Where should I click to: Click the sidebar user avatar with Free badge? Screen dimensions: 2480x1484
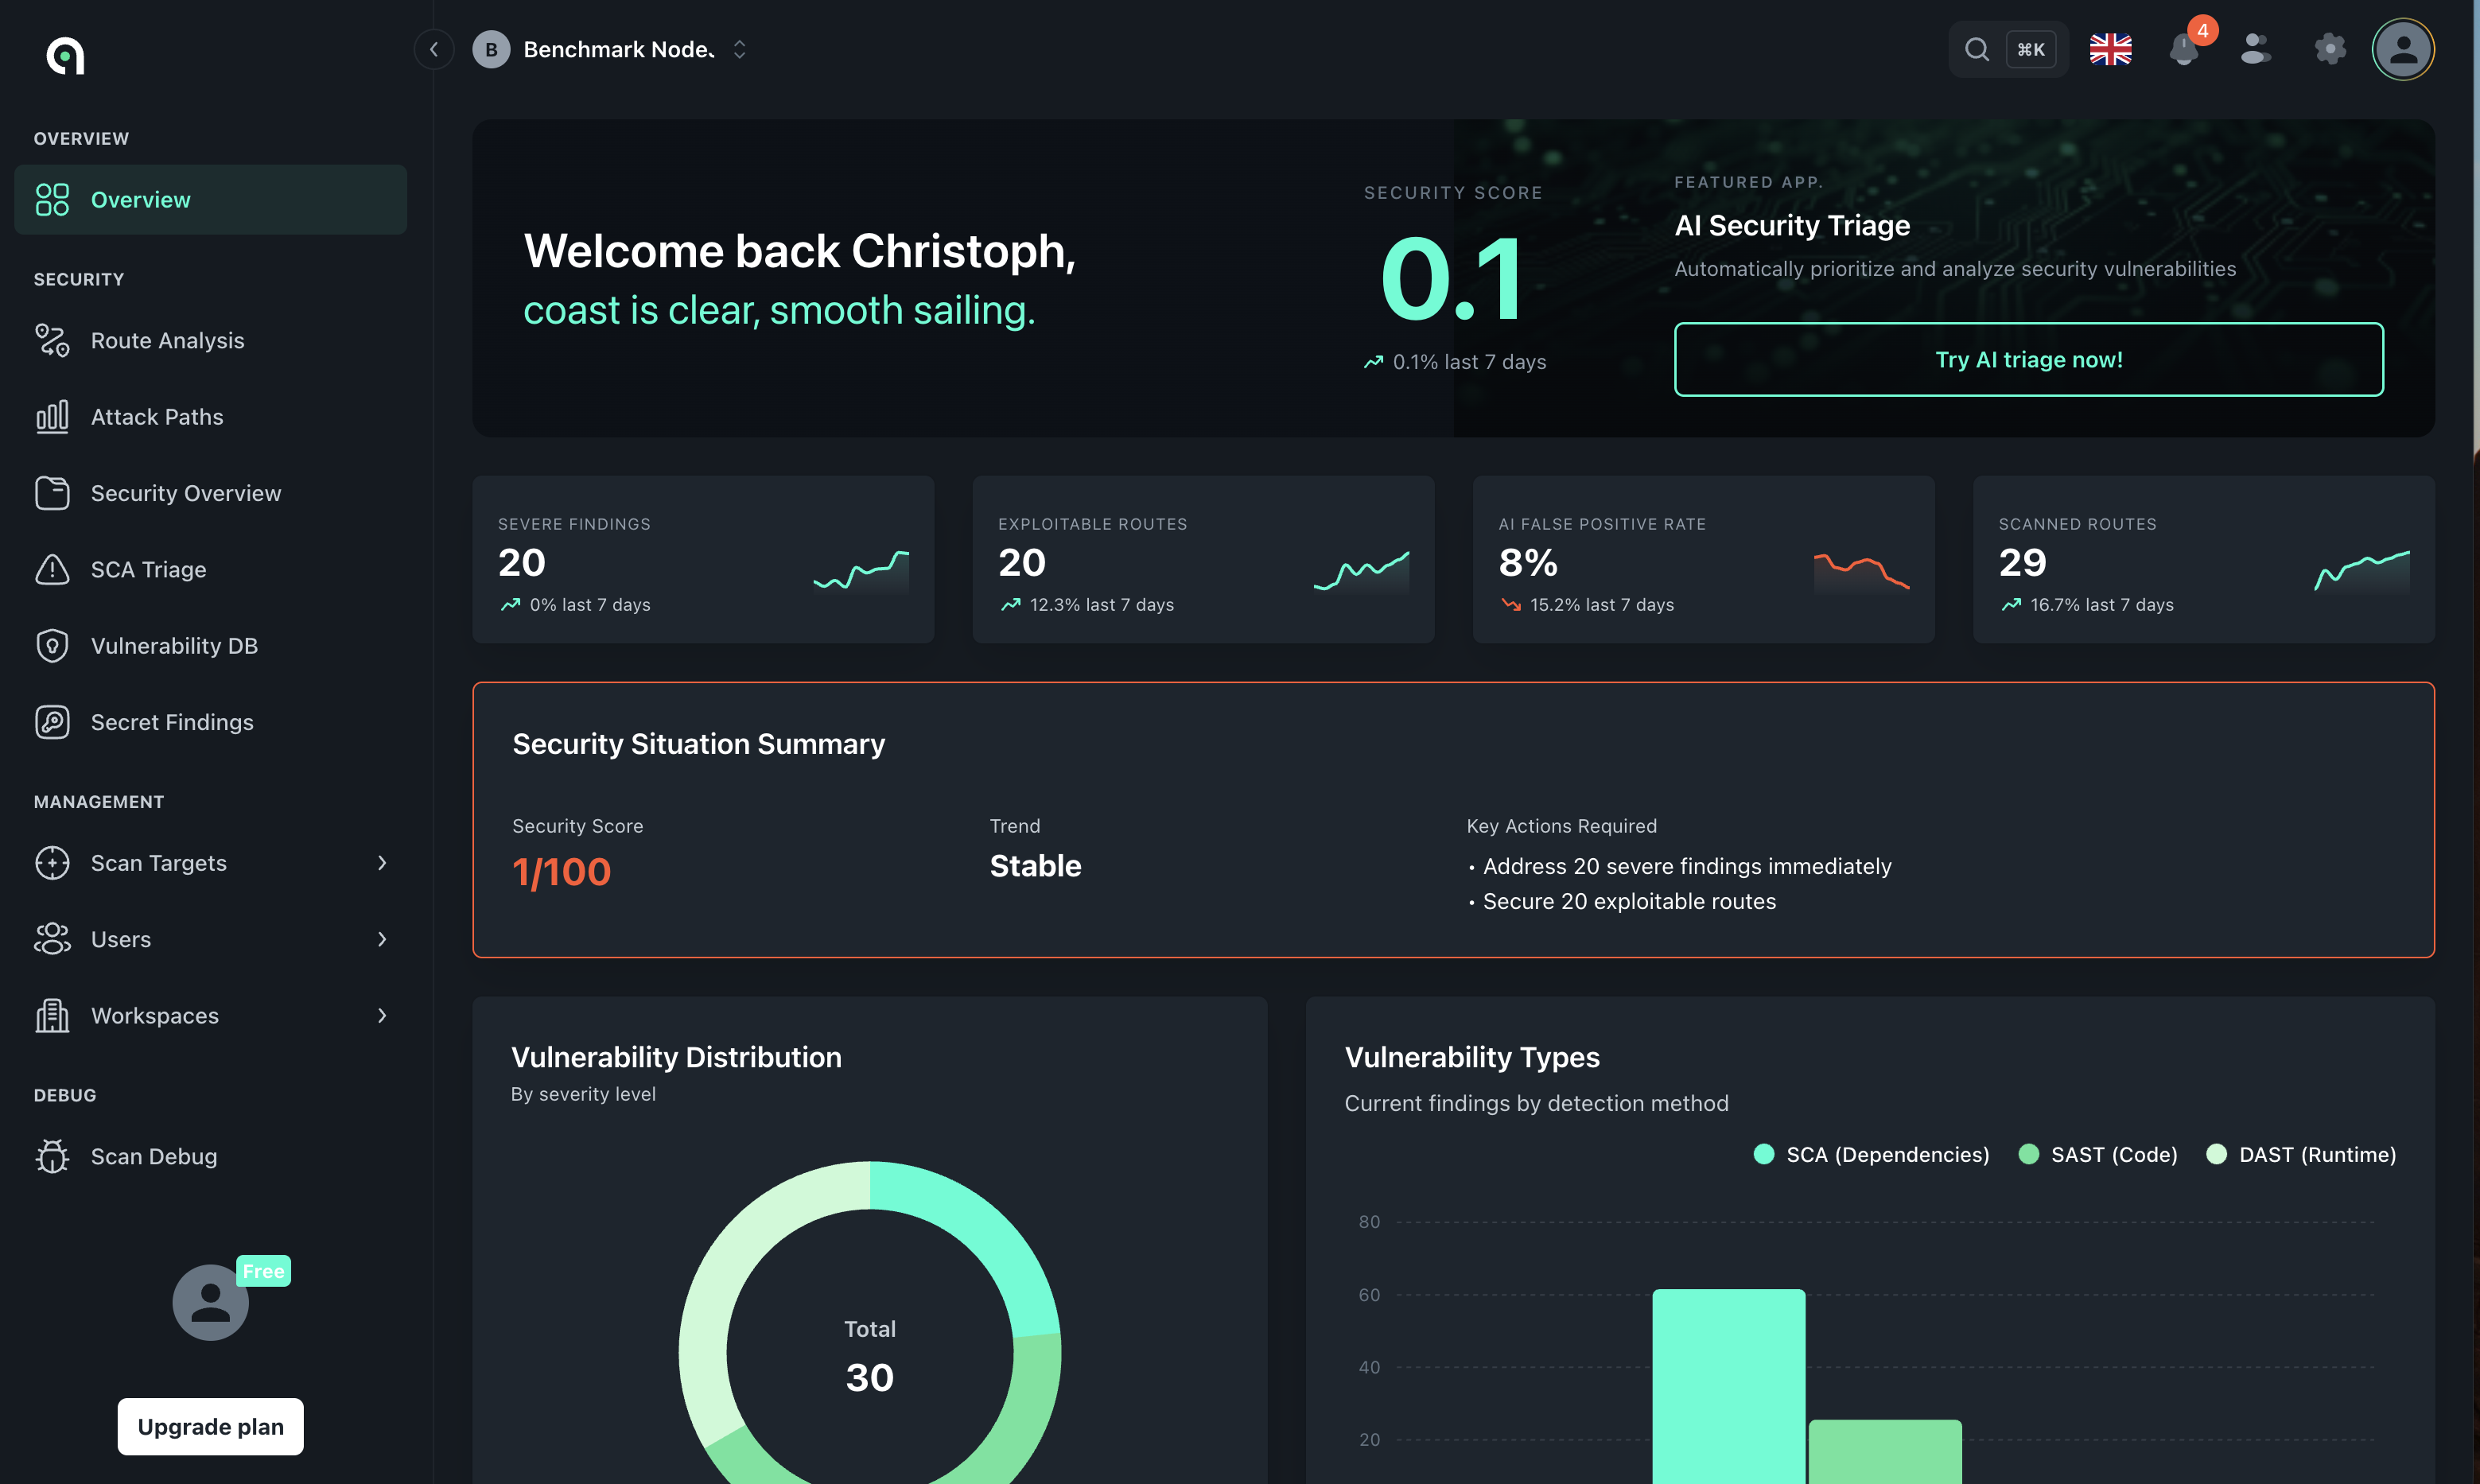(x=211, y=1302)
